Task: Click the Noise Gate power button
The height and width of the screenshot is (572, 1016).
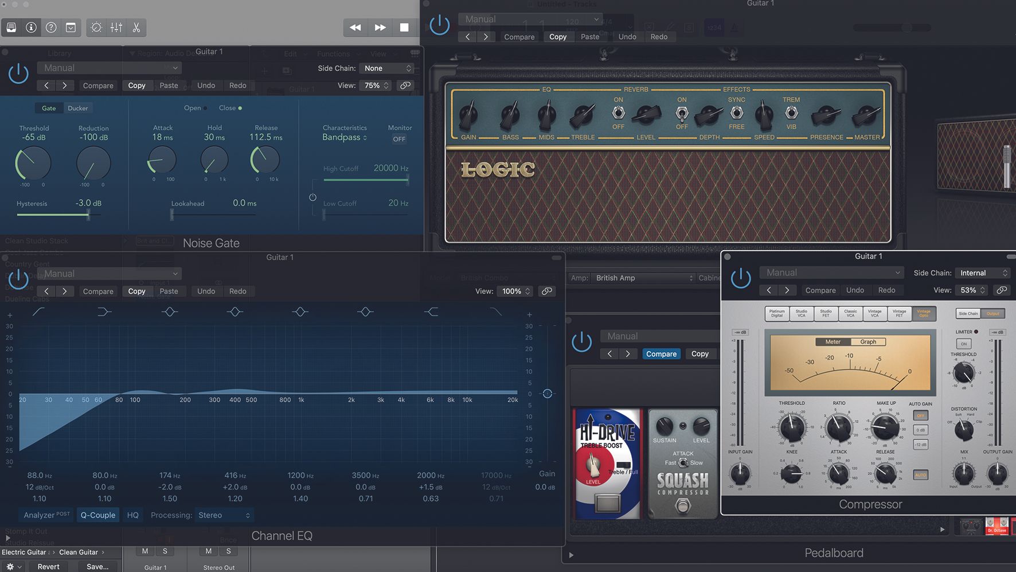Action: point(18,73)
